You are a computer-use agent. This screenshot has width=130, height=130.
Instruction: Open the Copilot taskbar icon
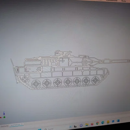71,126
